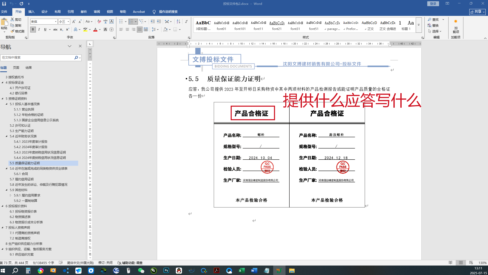Viewport: 488px width, 275px height.
Task: Open the change case (Aa) dropdown
Action: point(89,22)
